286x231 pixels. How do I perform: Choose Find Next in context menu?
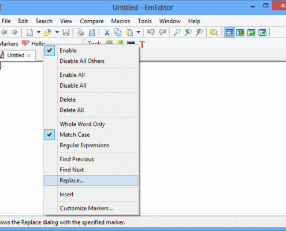click(x=91, y=170)
